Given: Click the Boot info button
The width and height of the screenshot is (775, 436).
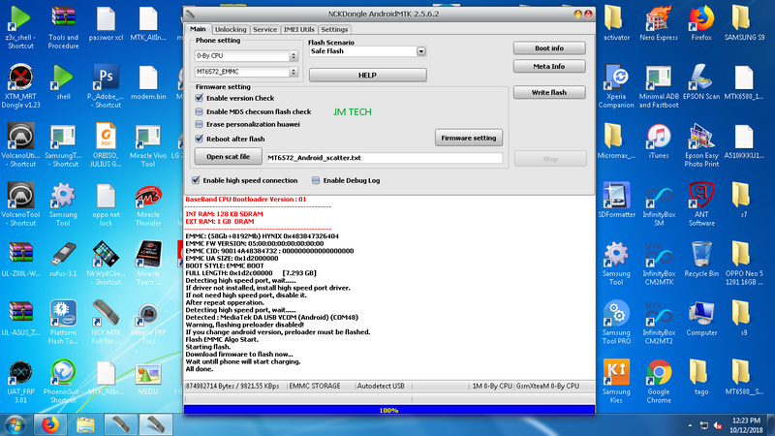Looking at the screenshot, I should [549, 47].
